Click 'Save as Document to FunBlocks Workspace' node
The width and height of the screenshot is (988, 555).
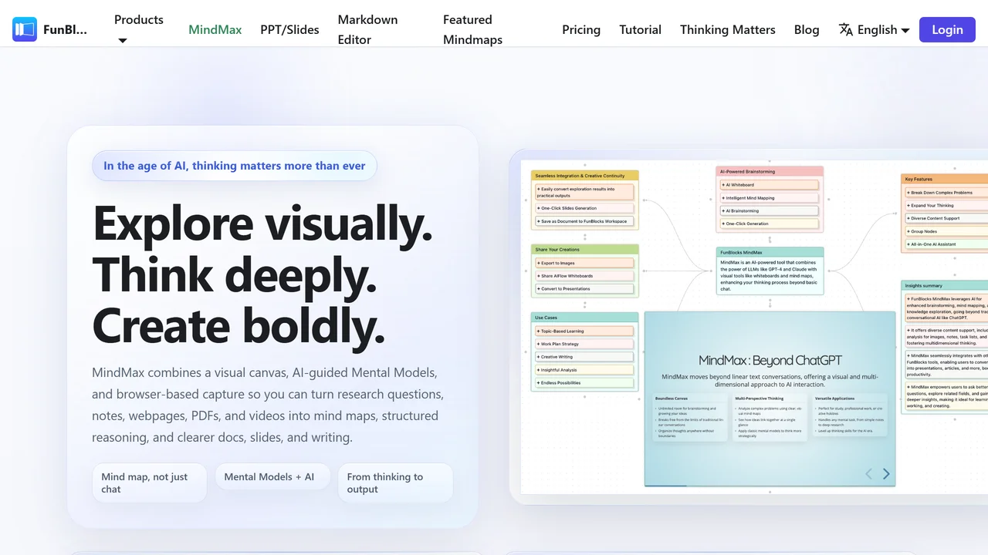[585, 221]
